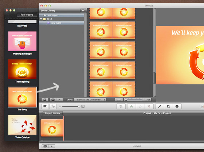
Task: Click the 4s total duration text
Action: 137,146
